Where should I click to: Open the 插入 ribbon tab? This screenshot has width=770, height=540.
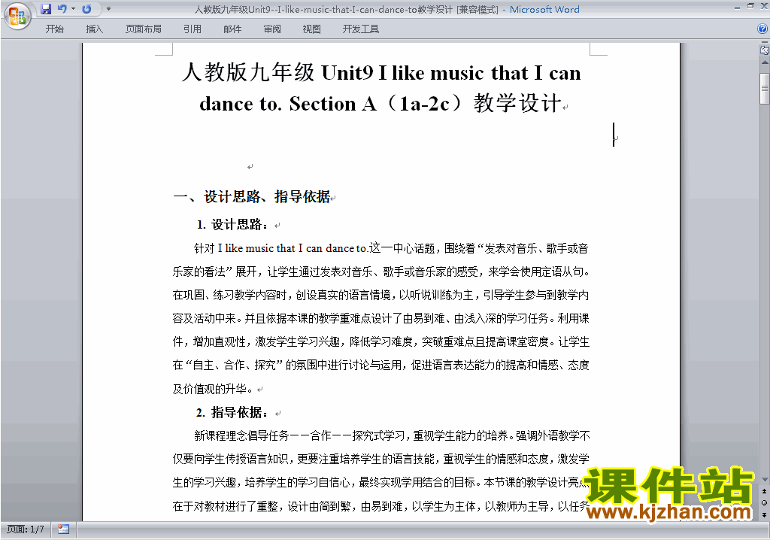94,29
